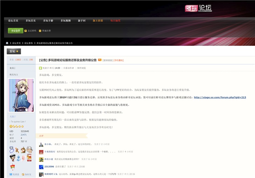This screenshot has width=255, height=178.
Task: Click commenter name 炮蟾蜍烤玉兔
Action: [51, 174]
